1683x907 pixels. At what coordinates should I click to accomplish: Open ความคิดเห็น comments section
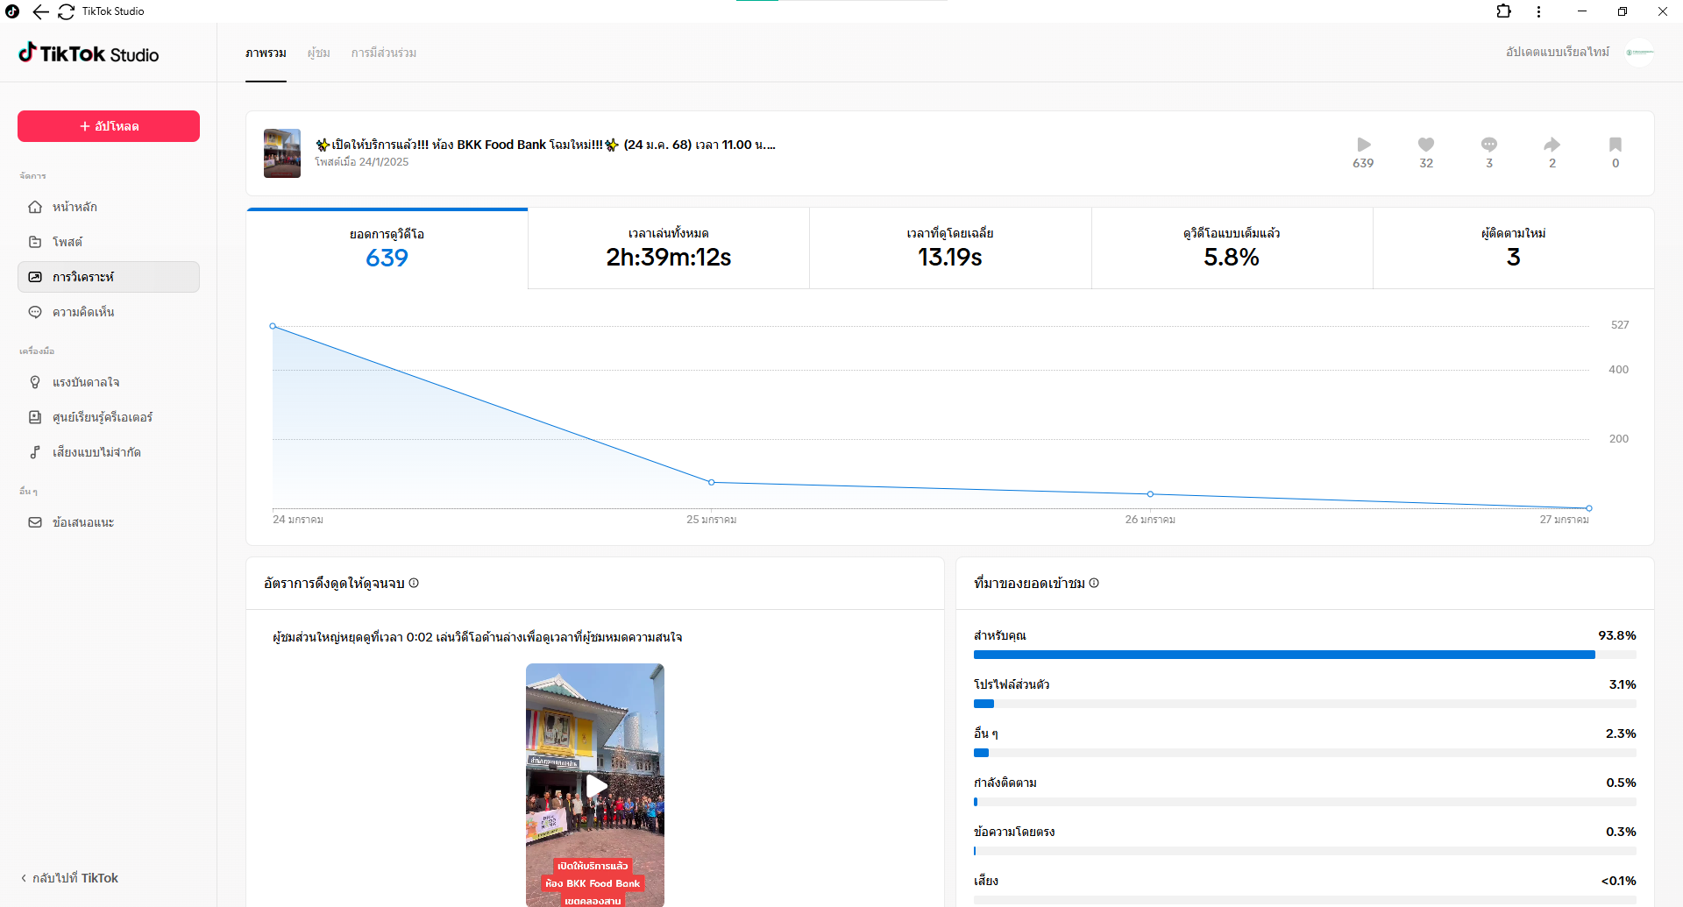(109, 312)
